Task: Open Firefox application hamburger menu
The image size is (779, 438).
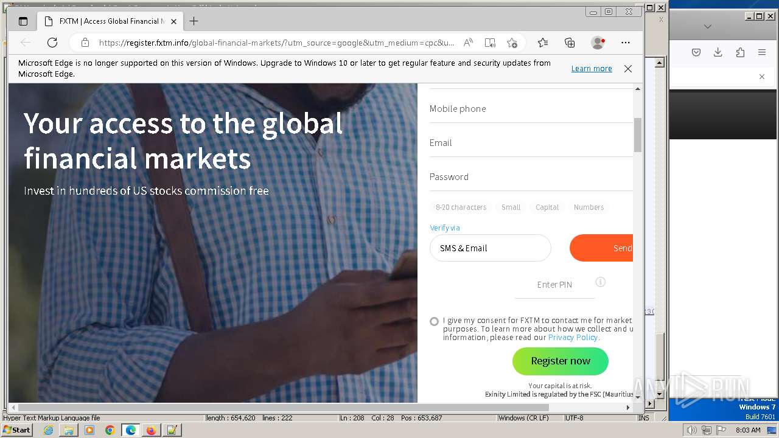Action: tap(762, 52)
